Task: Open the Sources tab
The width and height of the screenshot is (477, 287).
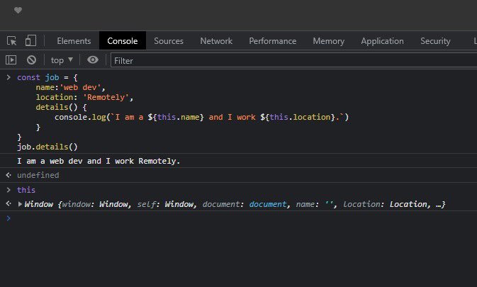Action: click(x=169, y=40)
